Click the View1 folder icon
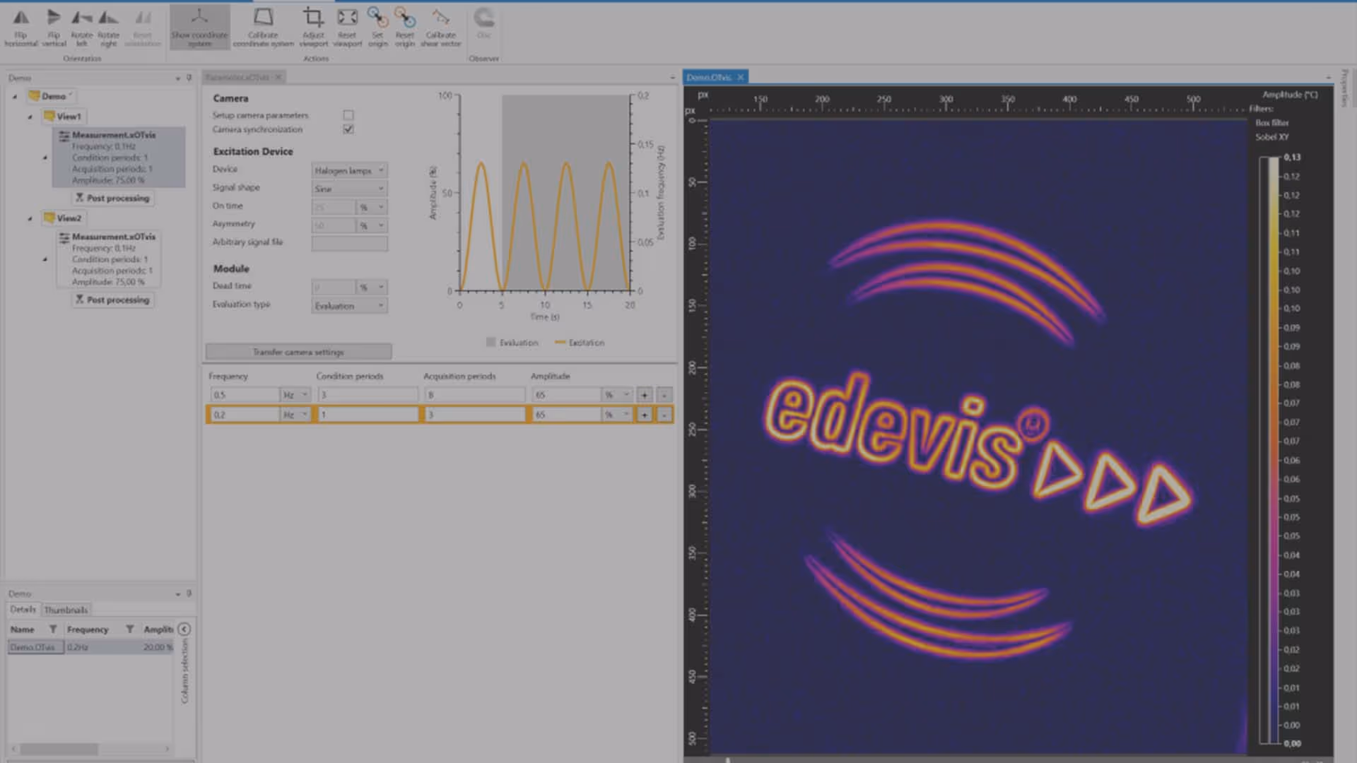Image resolution: width=1357 pixels, height=763 pixels. (49, 116)
